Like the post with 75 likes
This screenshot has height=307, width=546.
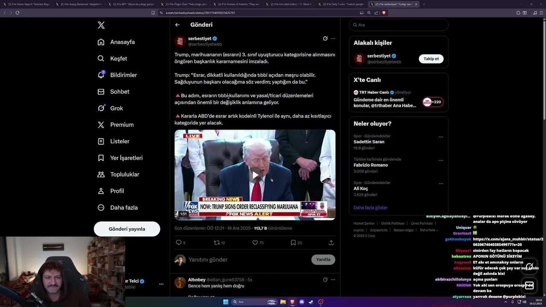[x=255, y=243]
